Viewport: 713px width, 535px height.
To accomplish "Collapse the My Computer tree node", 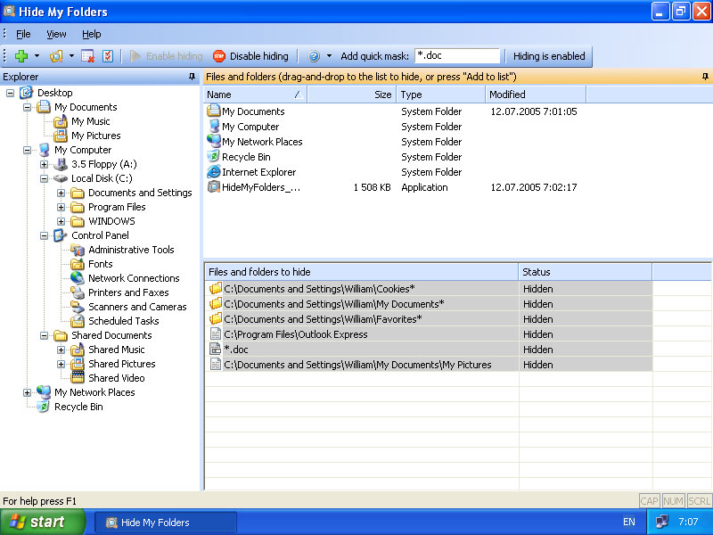I will (27, 150).
